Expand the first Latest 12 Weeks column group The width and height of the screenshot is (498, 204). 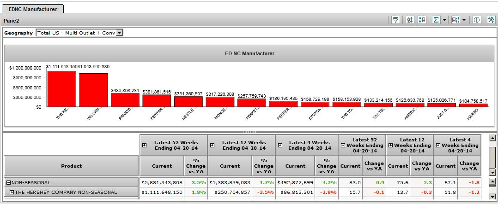click(213, 145)
